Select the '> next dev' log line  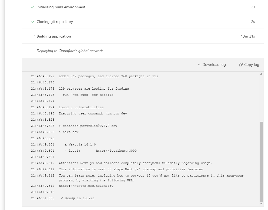pos(71,132)
